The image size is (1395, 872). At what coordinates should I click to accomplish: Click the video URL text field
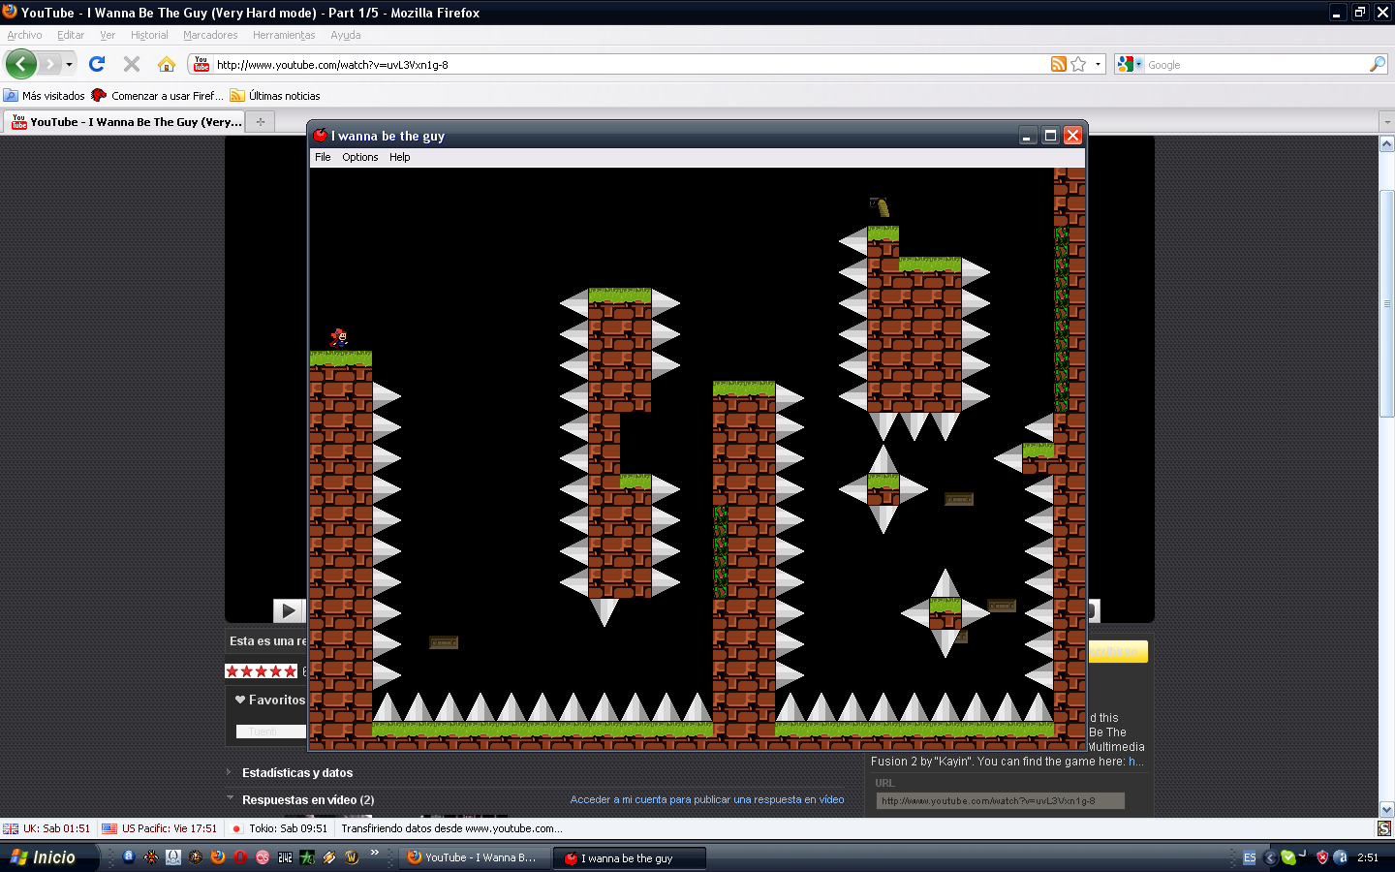coord(1000,801)
